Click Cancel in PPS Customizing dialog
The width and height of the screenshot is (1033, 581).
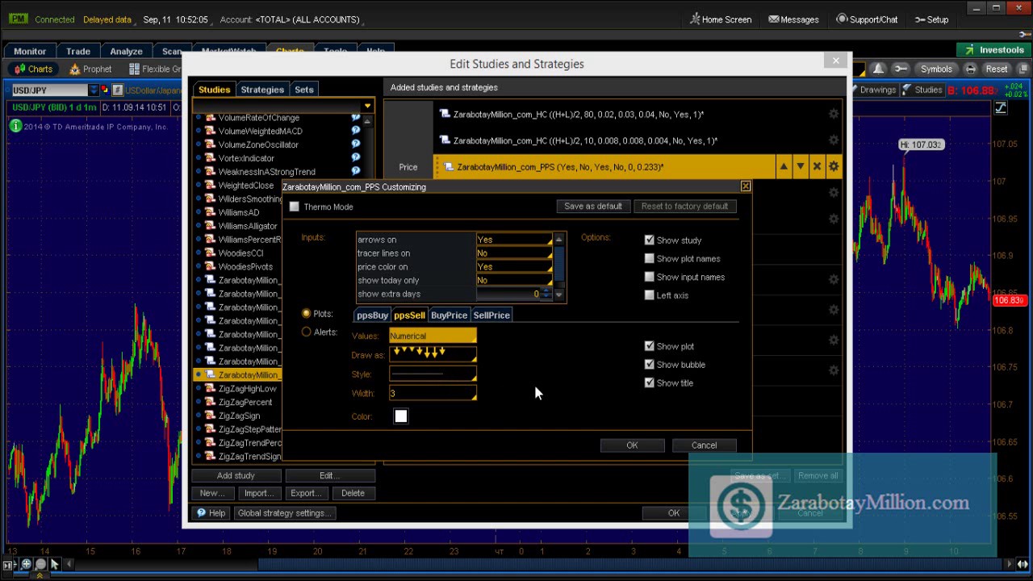pos(704,445)
